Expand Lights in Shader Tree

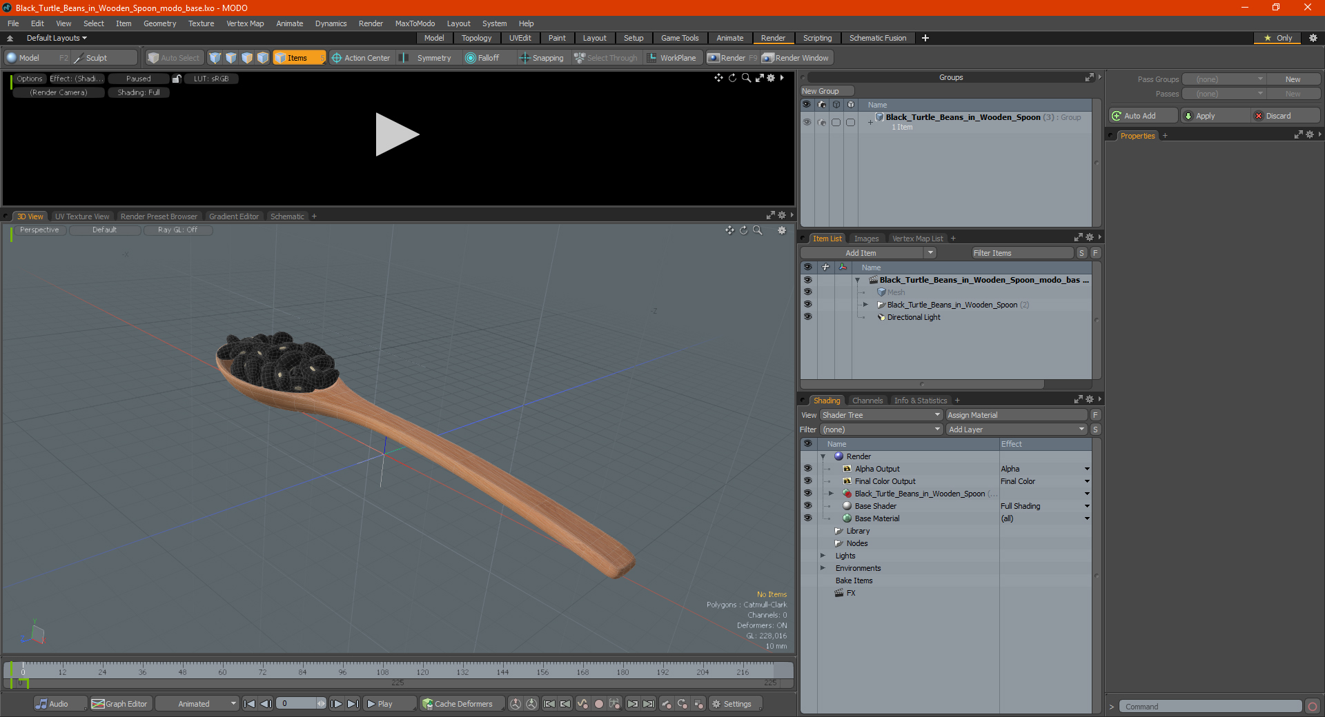click(x=823, y=556)
